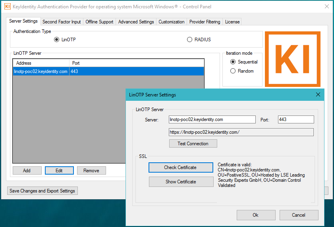Click the Port input field
334x227 pixels.
pyautogui.click(x=295, y=119)
